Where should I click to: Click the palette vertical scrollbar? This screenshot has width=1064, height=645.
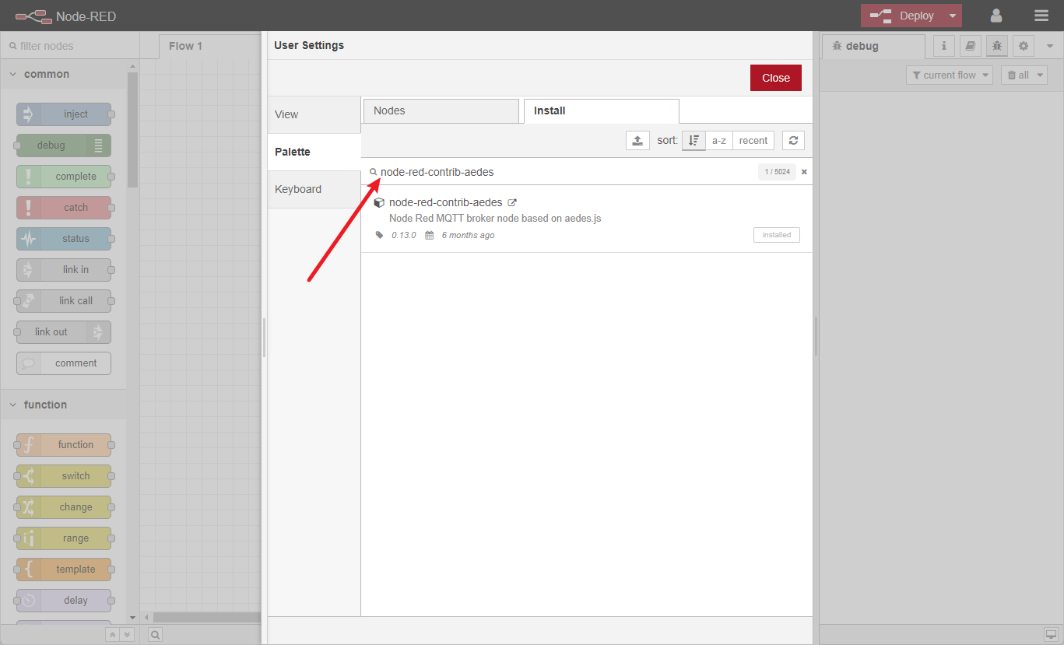click(x=132, y=130)
